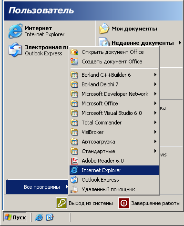The height and width of the screenshot is (226, 184).
Task: Select the highlighted Internet Explorer menu entry
Action: (x=114, y=170)
